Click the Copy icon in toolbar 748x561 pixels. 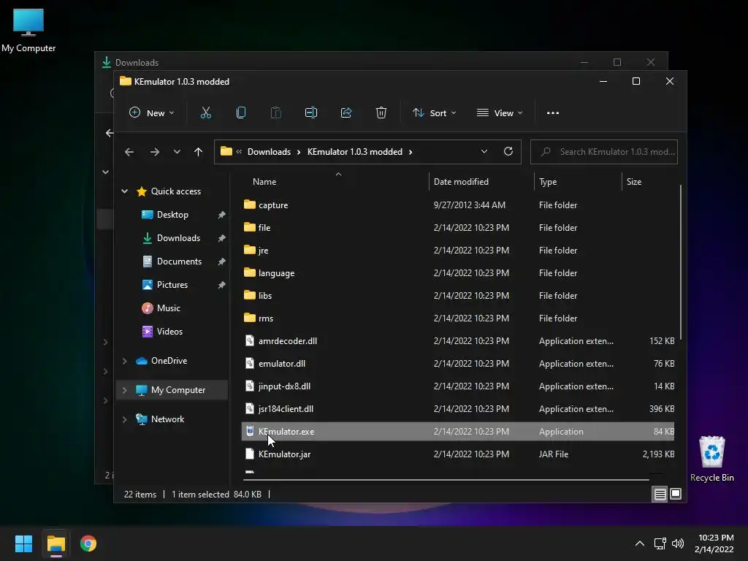[241, 113]
